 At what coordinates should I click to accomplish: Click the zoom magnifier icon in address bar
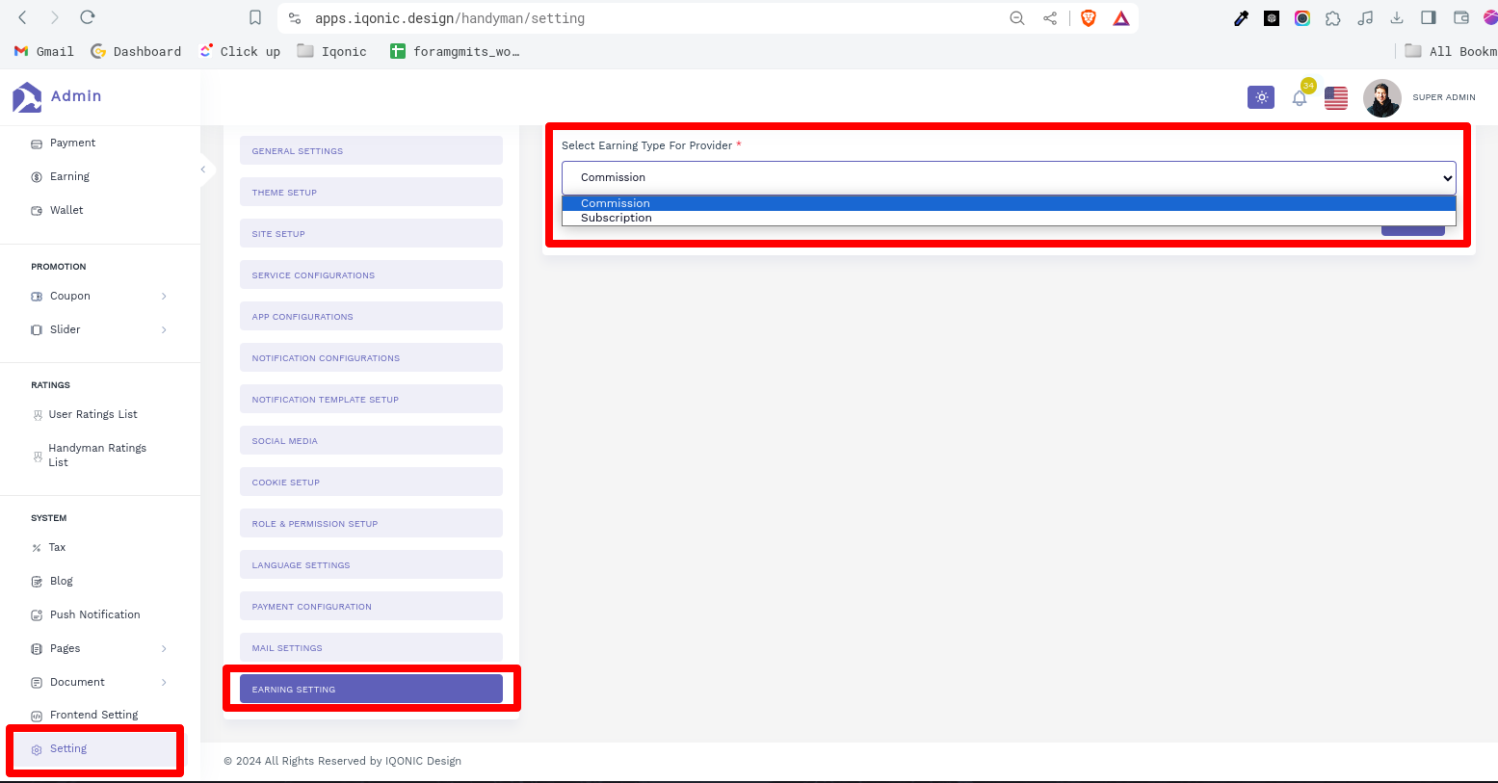tap(1017, 18)
